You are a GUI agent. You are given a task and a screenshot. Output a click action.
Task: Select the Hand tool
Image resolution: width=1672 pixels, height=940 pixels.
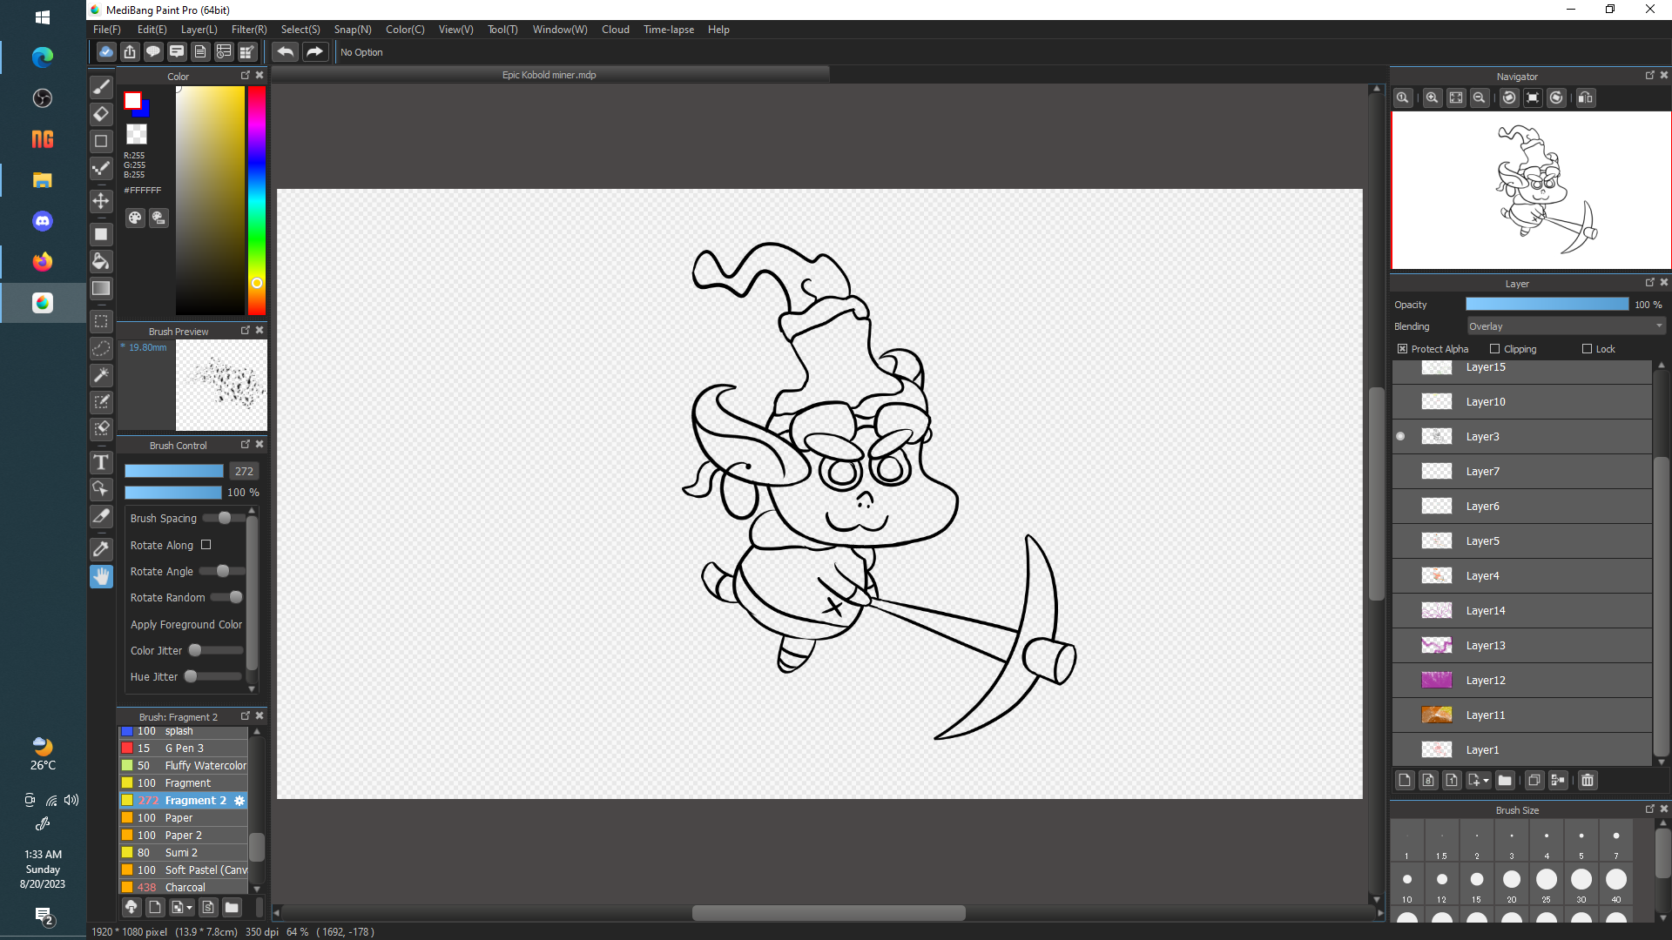click(x=101, y=576)
